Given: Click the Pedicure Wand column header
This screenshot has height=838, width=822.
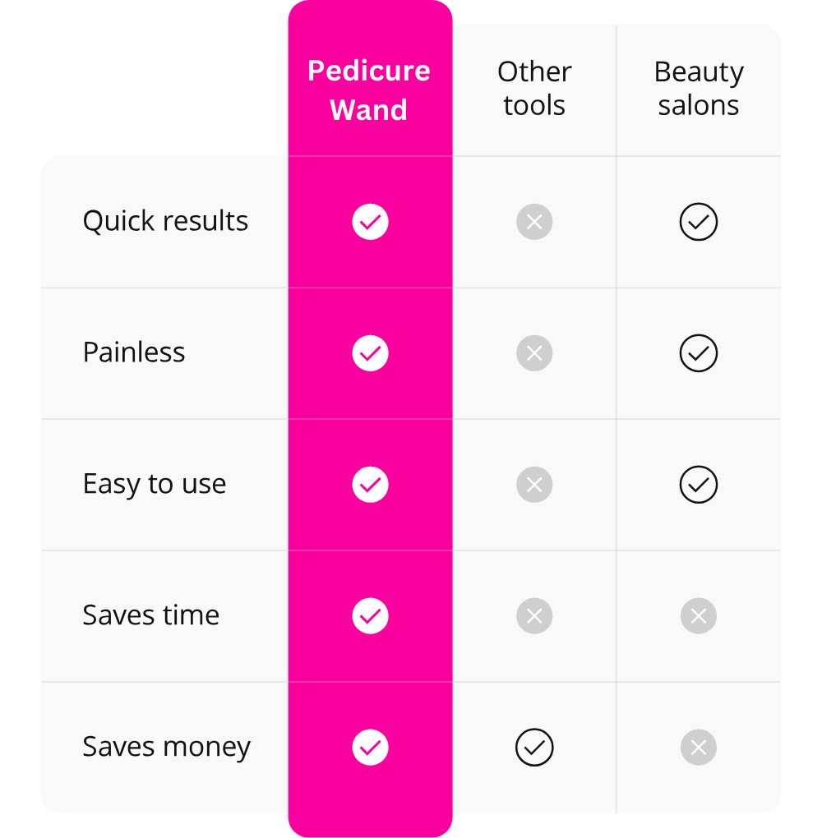Looking at the screenshot, I should click(x=369, y=90).
